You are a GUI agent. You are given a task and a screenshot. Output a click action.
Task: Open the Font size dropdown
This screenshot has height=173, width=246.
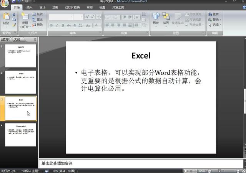coord(82,17)
